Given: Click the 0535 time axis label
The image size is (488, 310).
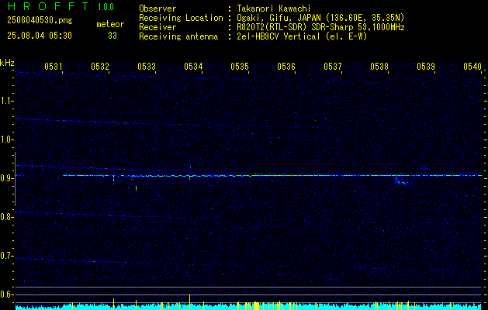Looking at the screenshot, I should pos(240,66).
